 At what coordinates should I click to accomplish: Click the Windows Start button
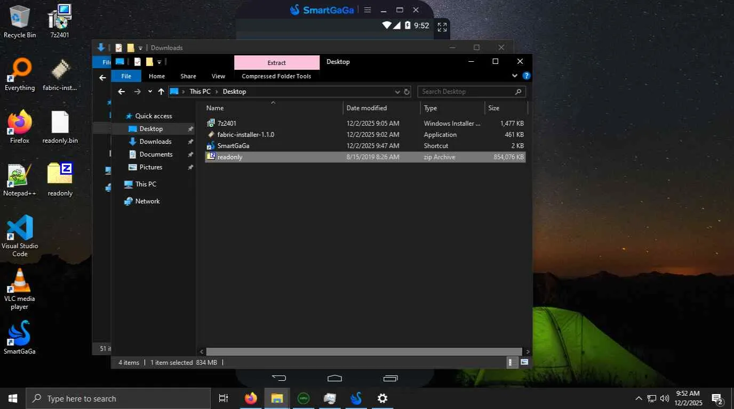[13, 398]
